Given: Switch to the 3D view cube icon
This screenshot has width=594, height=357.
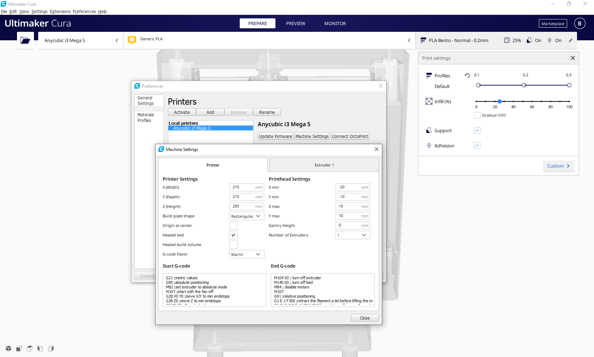Looking at the screenshot, I should (x=8, y=349).
